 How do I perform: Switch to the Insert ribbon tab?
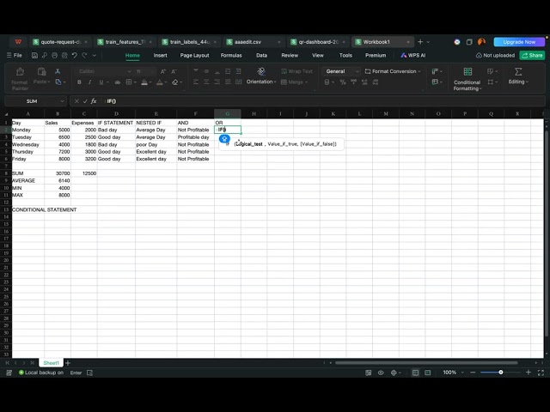coord(161,55)
